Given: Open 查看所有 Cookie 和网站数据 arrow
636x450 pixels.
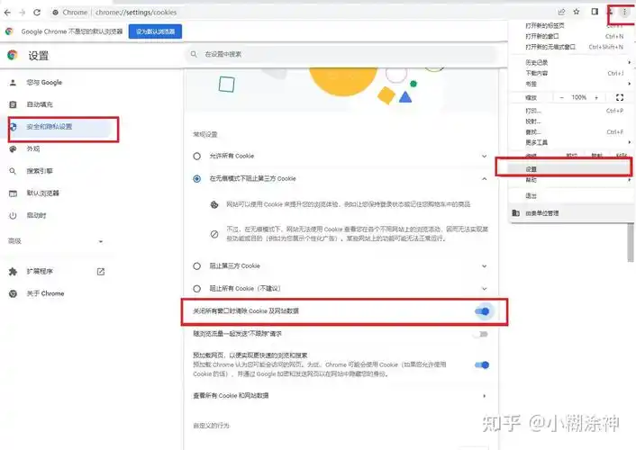Looking at the screenshot, I should (x=485, y=395).
